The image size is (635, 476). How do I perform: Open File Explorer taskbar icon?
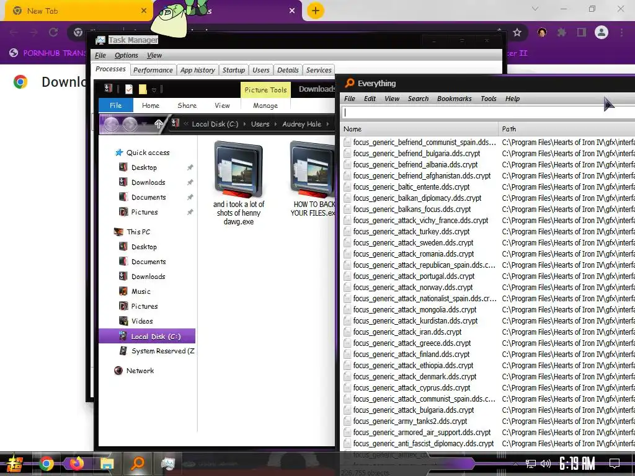(x=107, y=464)
